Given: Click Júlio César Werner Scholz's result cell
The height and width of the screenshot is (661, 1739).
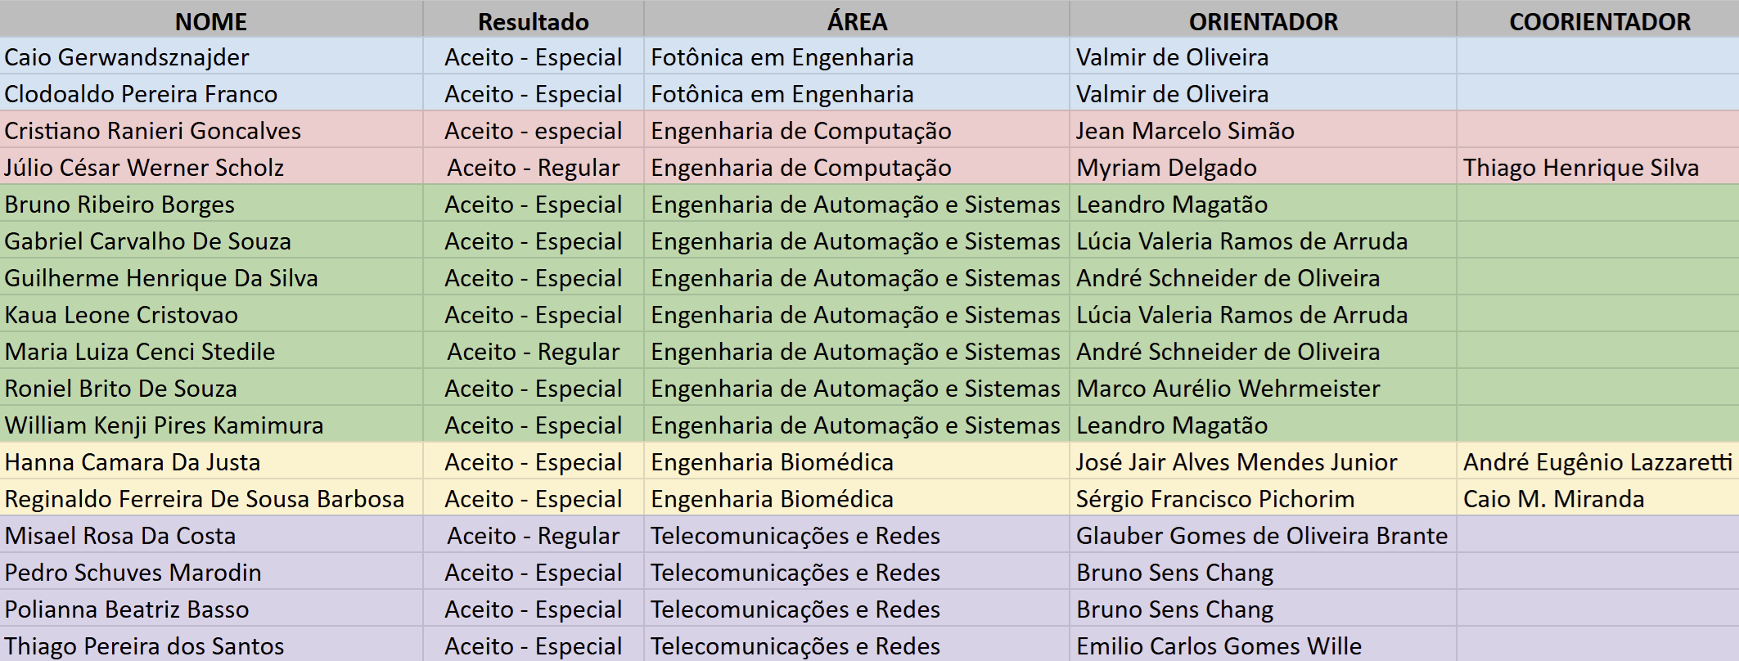Looking at the screenshot, I should point(533,168).
